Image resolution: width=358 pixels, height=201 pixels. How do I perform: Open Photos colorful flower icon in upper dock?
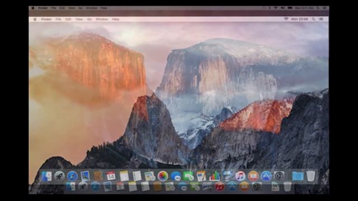163,176
